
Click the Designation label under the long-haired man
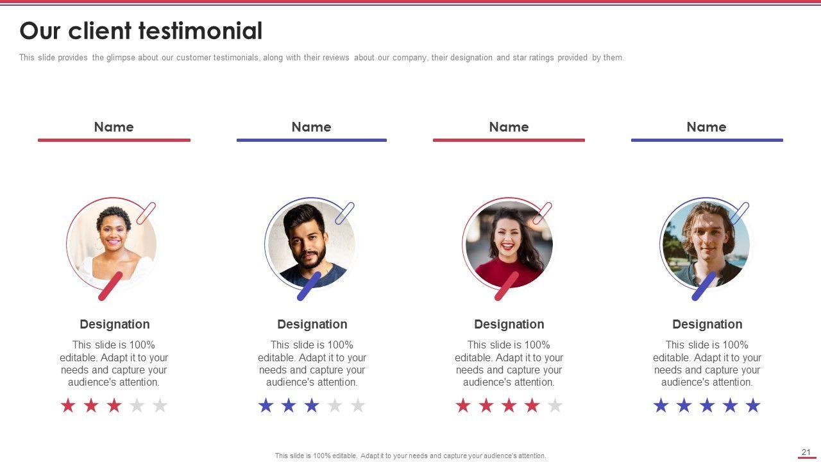pos(707,324)
